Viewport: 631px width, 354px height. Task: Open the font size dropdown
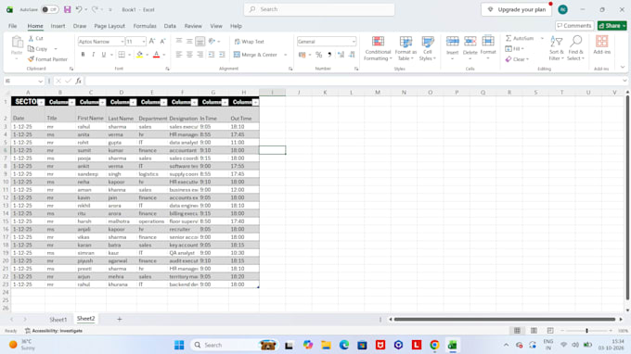[143, 42]
